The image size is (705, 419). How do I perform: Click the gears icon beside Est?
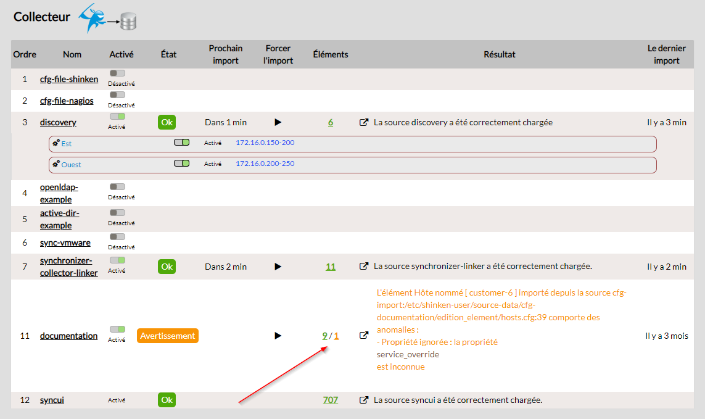tap(56, 143)
